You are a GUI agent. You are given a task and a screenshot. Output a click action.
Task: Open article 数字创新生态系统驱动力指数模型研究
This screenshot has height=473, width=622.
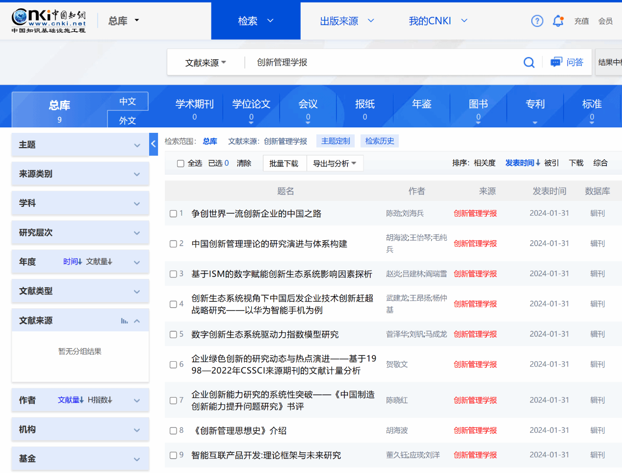point(265,334)
